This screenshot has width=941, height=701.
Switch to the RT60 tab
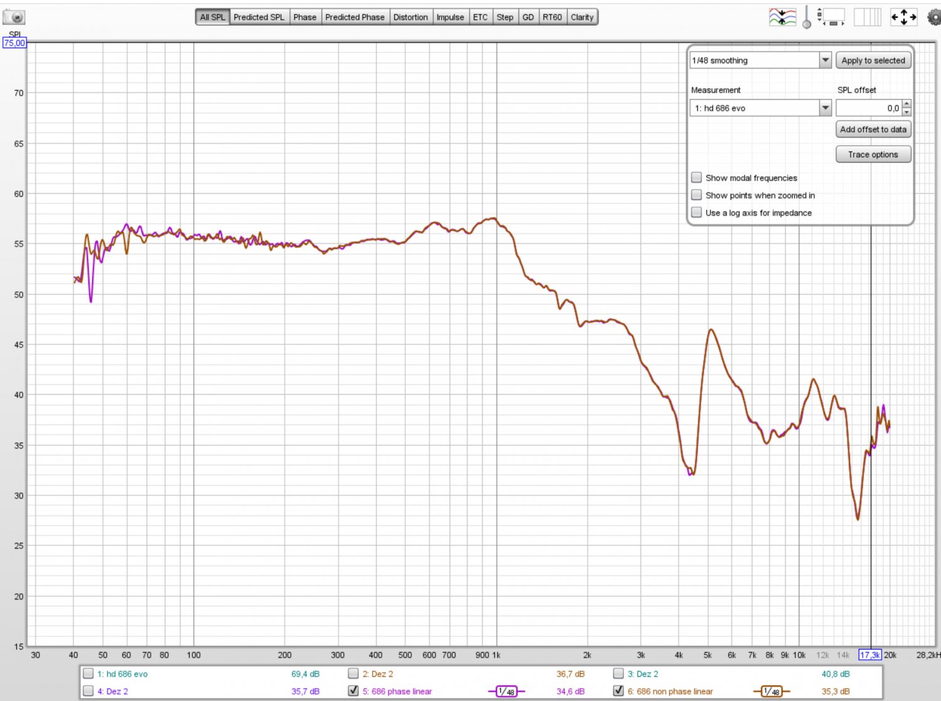[553, 17]
